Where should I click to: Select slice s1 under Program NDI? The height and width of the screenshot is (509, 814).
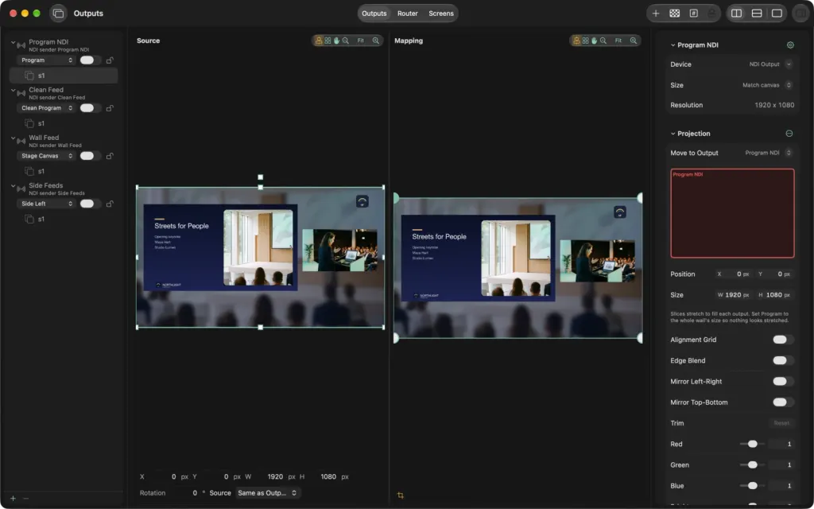pos(64,76)
